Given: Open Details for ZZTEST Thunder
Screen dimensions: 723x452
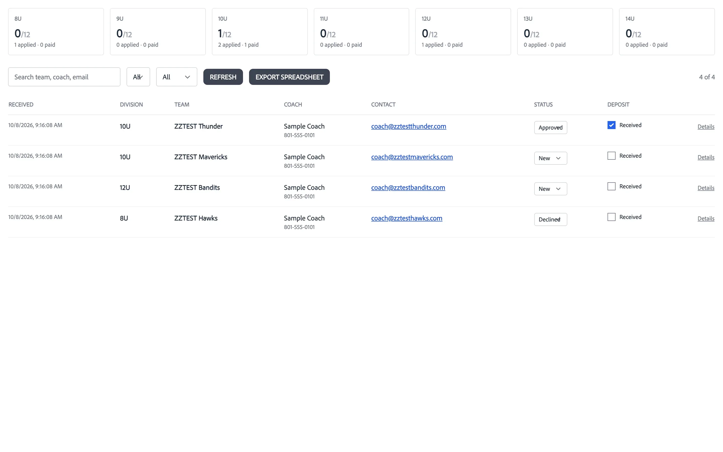Looking at the screenshot, I should pos(706,127).
